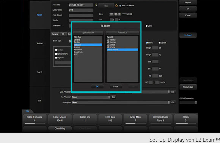Image resolution: width=220 pixels, height=143 pixels.
Task: Select the 2D tab above soft keys
Action: (x=27, y=111)
